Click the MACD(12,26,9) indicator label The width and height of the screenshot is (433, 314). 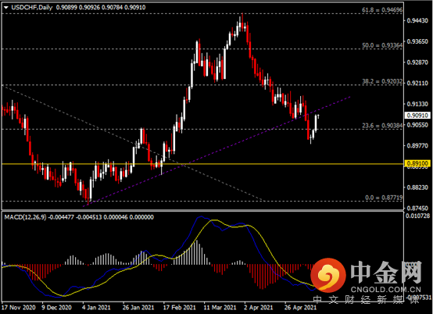(x=25, y=217)
